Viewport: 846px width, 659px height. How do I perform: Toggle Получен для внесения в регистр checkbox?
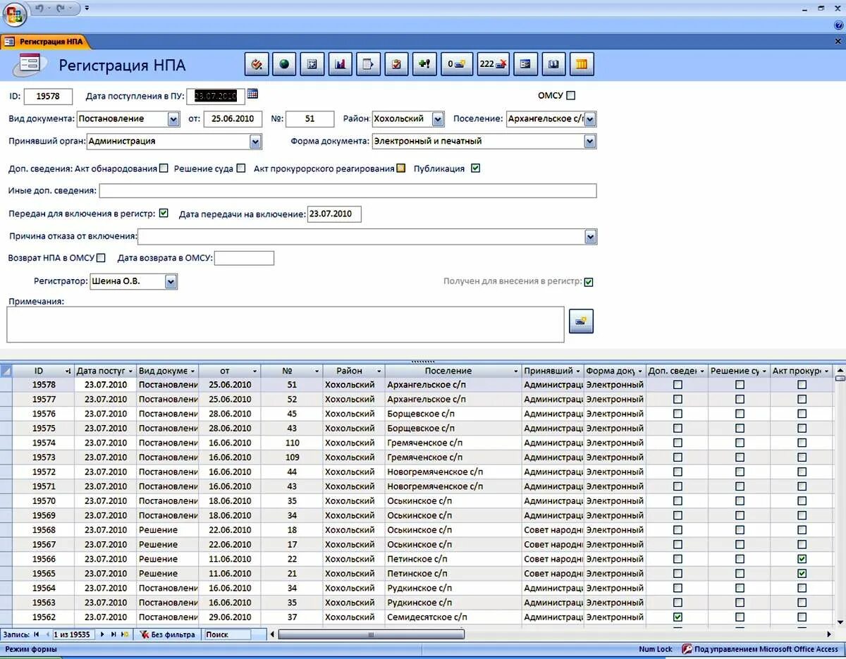[589, 282]
